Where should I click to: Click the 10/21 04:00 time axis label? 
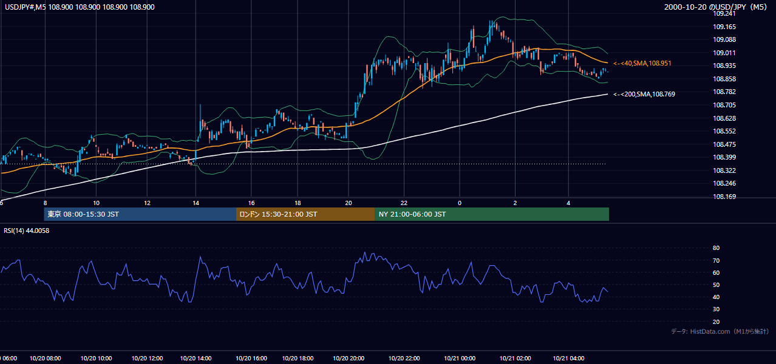[568, 359]
